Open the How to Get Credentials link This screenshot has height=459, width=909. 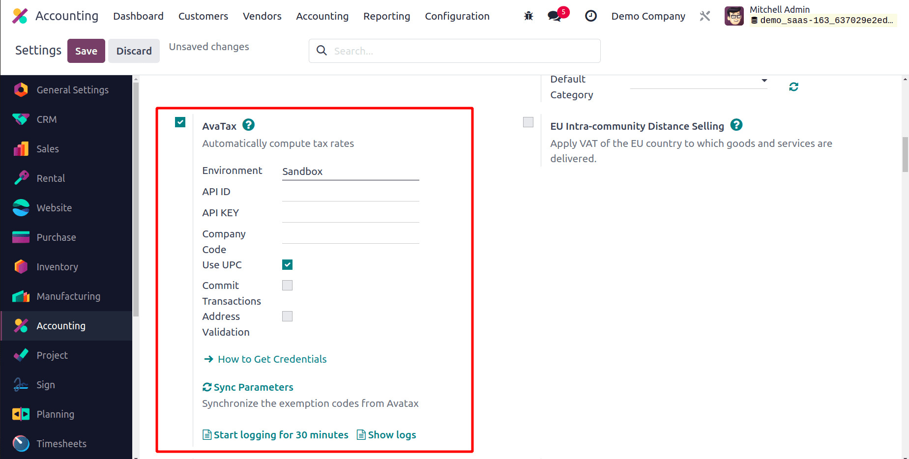[x=272, y=359]
